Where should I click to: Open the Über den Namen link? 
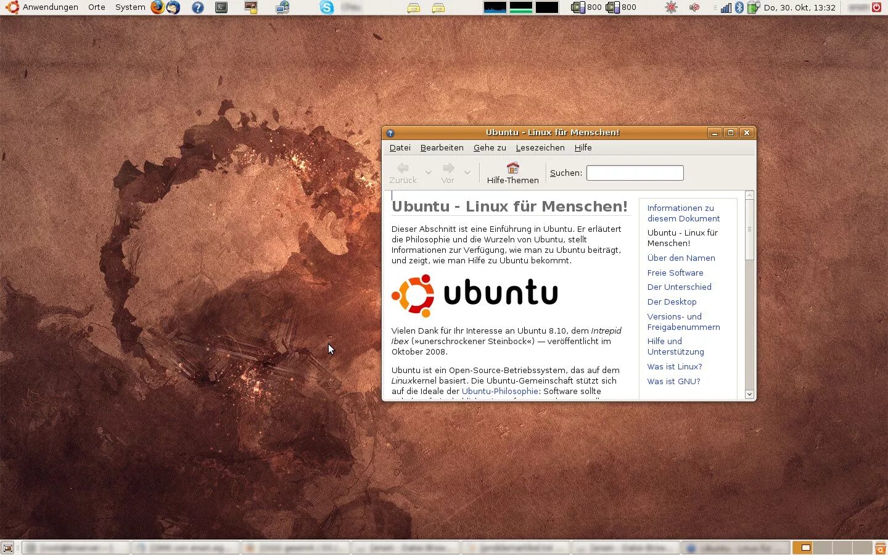[681, 258]
